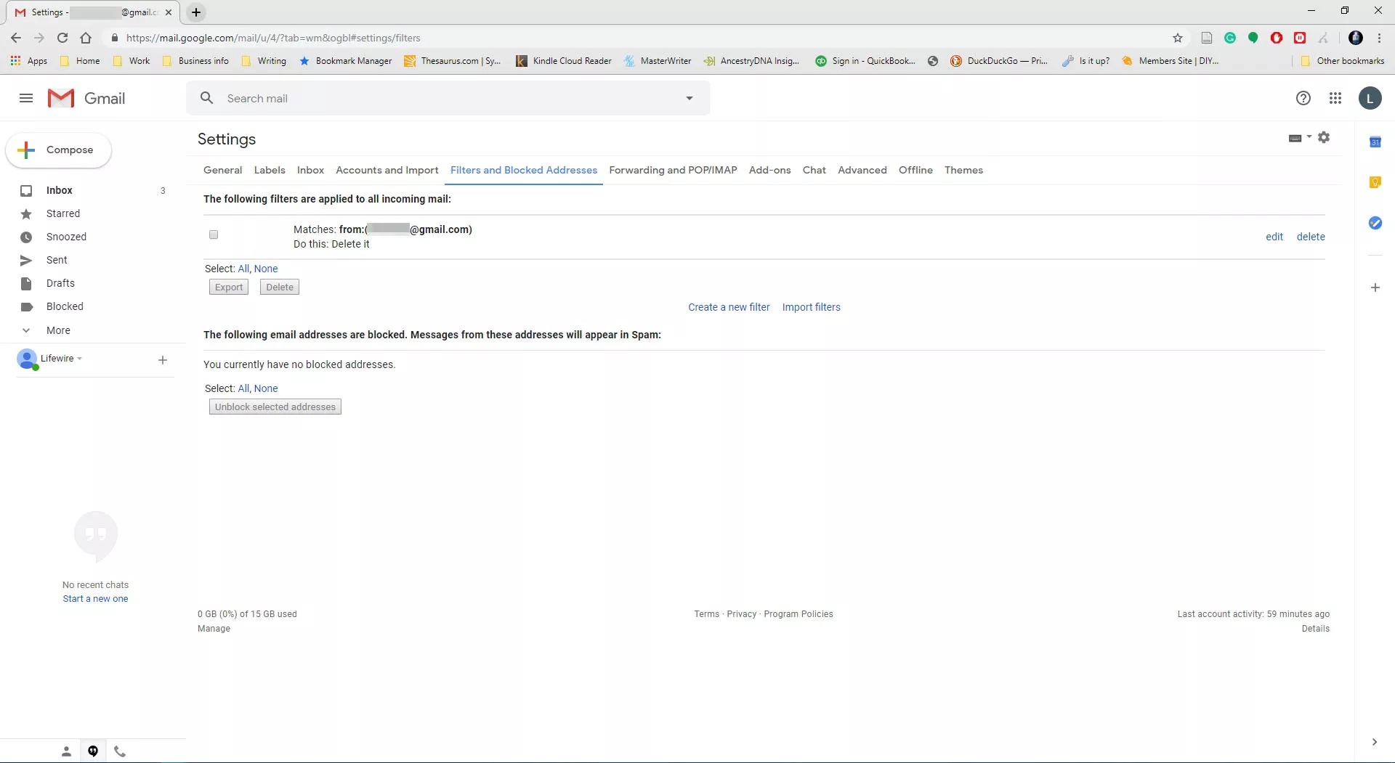Check the filter checkbox for the gmail.com sender
1395x763 pixels.
[214, 234]
